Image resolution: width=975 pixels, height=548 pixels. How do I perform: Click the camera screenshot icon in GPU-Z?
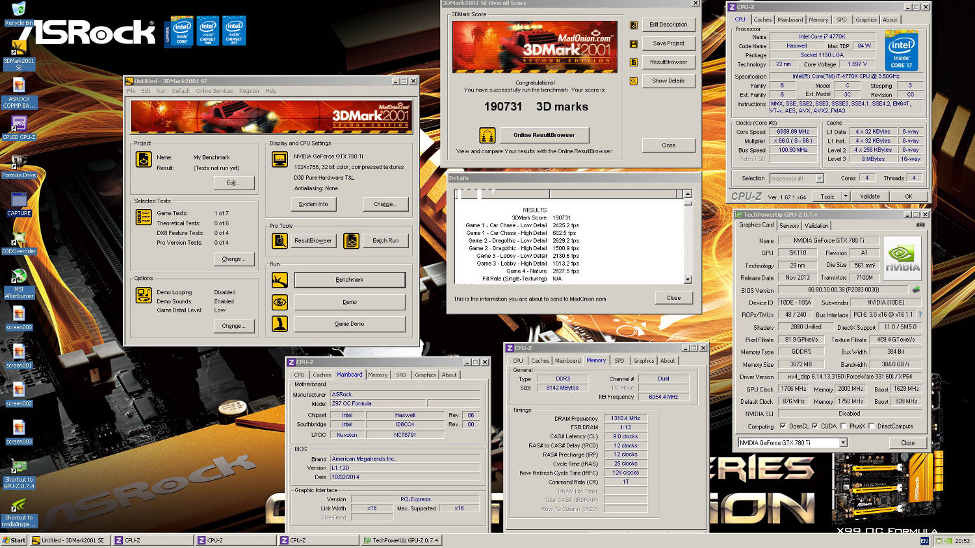(x=920, y=225)
